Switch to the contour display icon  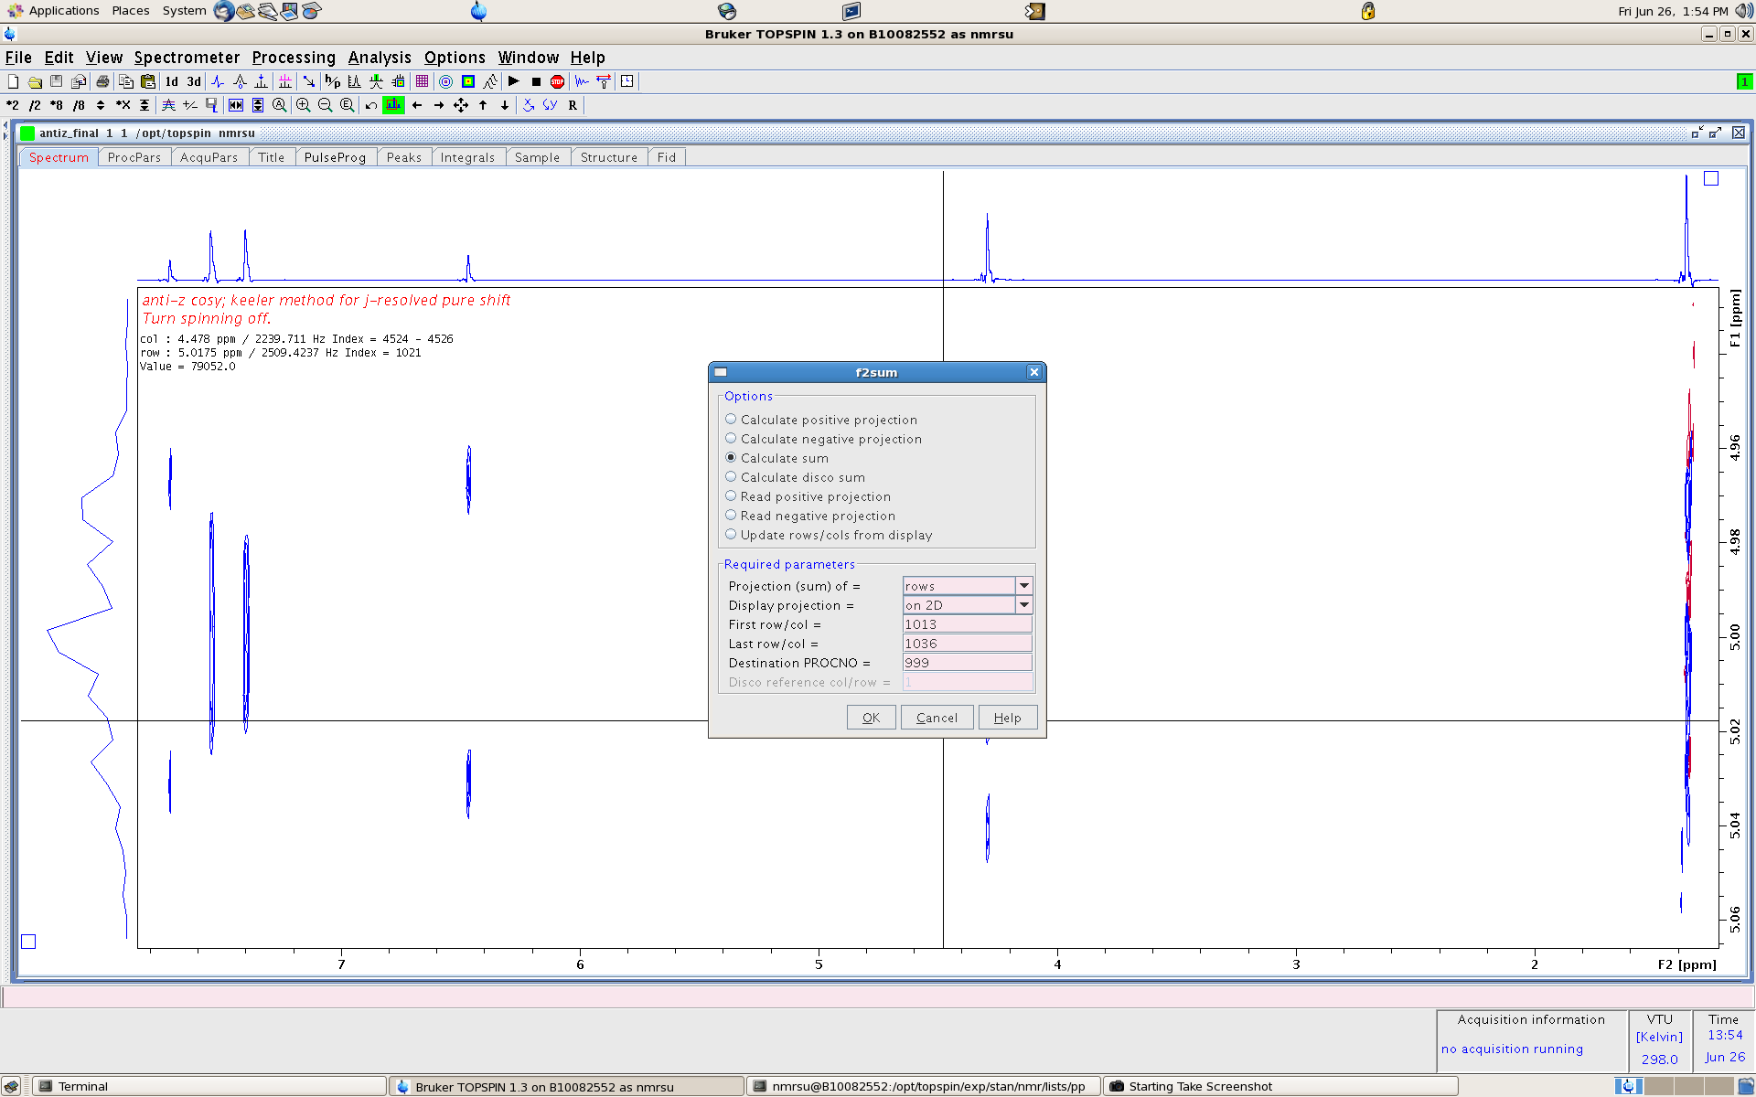click(x=445, y=81)
